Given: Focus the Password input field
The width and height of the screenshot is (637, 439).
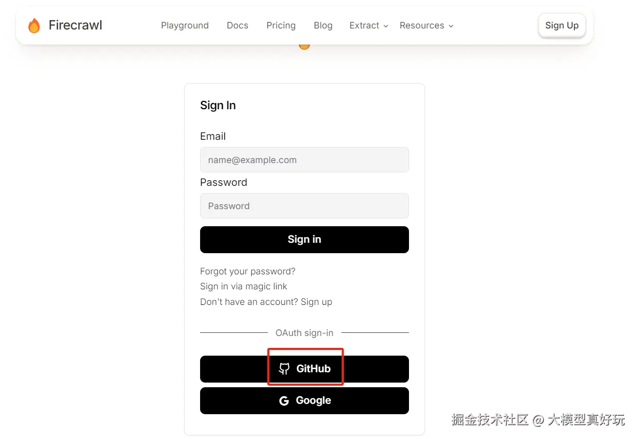Looking at the screenshot, I should (305, 206).
